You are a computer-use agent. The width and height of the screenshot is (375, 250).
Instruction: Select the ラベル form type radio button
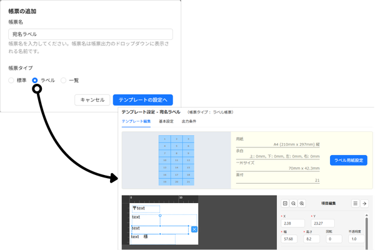(x=35, y=81)
